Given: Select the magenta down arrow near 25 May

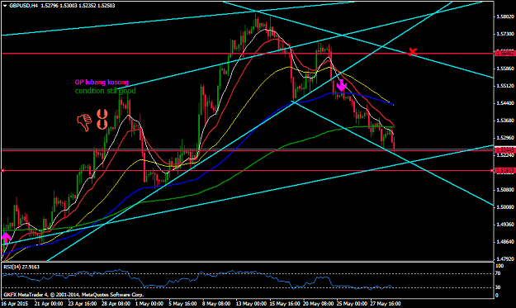Looking at the screenshot, I should [x=342, y=85].
